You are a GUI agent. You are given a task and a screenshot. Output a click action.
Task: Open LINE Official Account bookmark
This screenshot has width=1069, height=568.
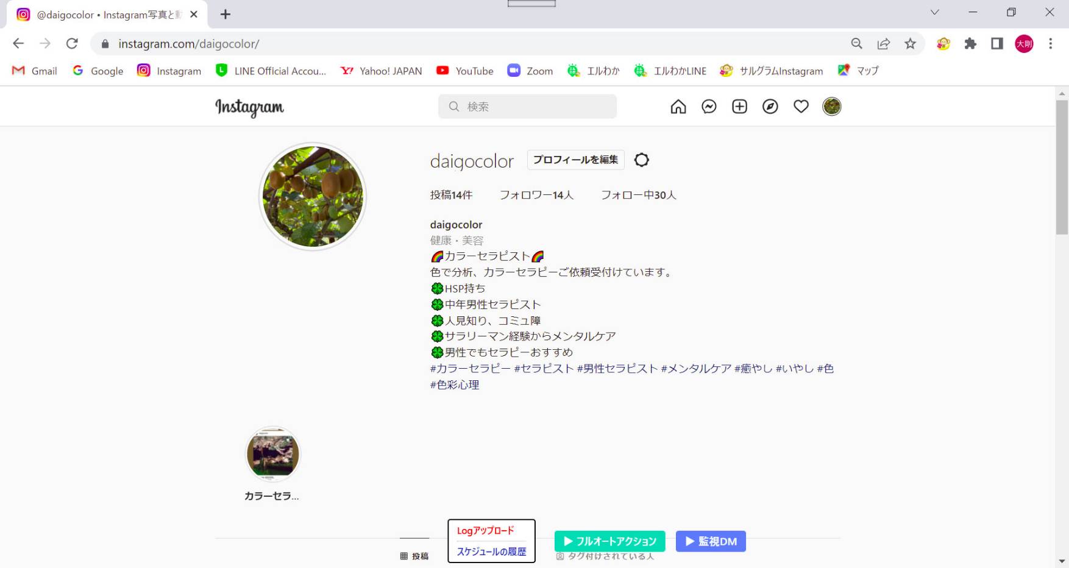[x=271, y=71]
